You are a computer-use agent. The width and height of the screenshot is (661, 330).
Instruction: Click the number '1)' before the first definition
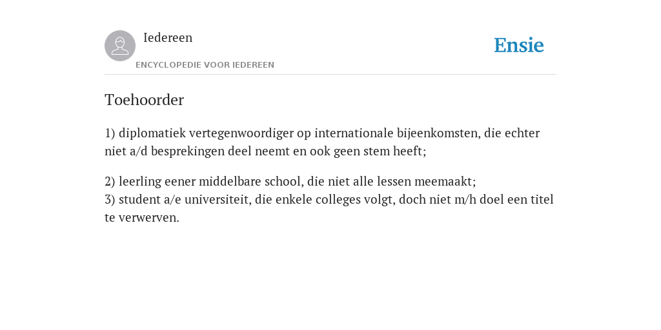110,133
